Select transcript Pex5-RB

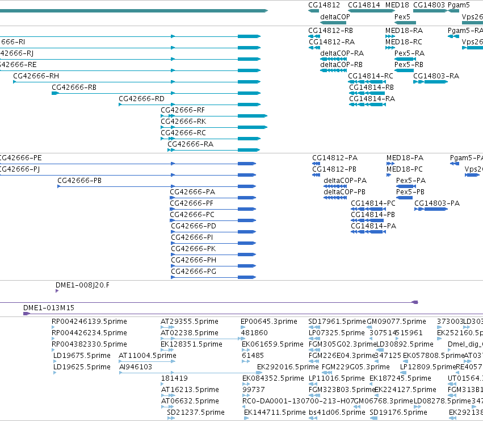409,65
